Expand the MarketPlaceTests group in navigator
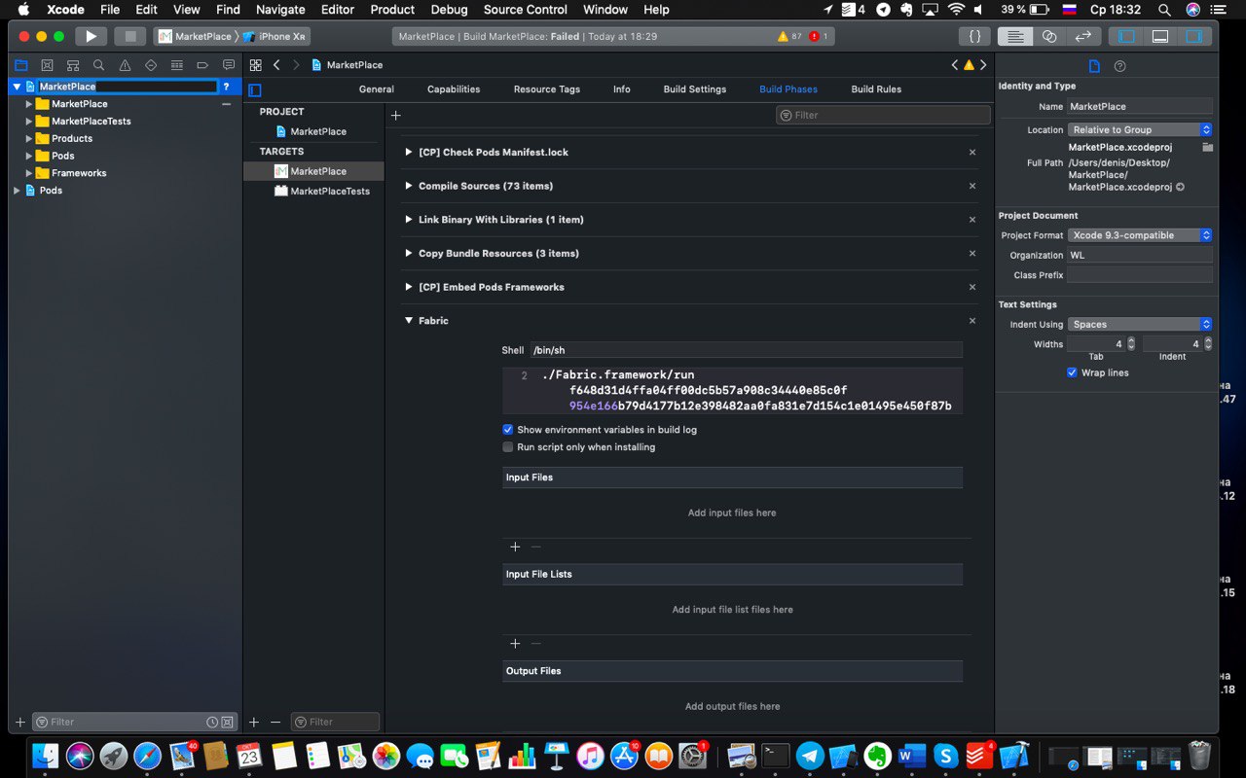1246x778 pixels. (x=29, y=122)
